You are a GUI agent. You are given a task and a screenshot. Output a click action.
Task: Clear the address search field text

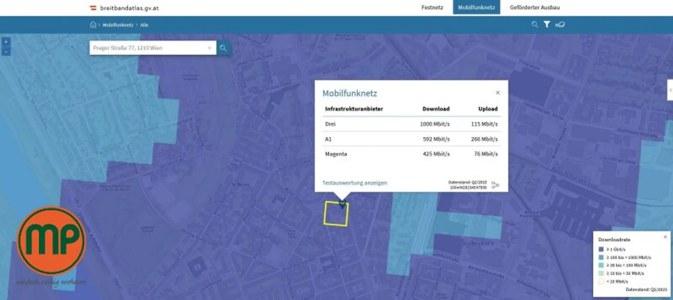click(x=210, y=48)
